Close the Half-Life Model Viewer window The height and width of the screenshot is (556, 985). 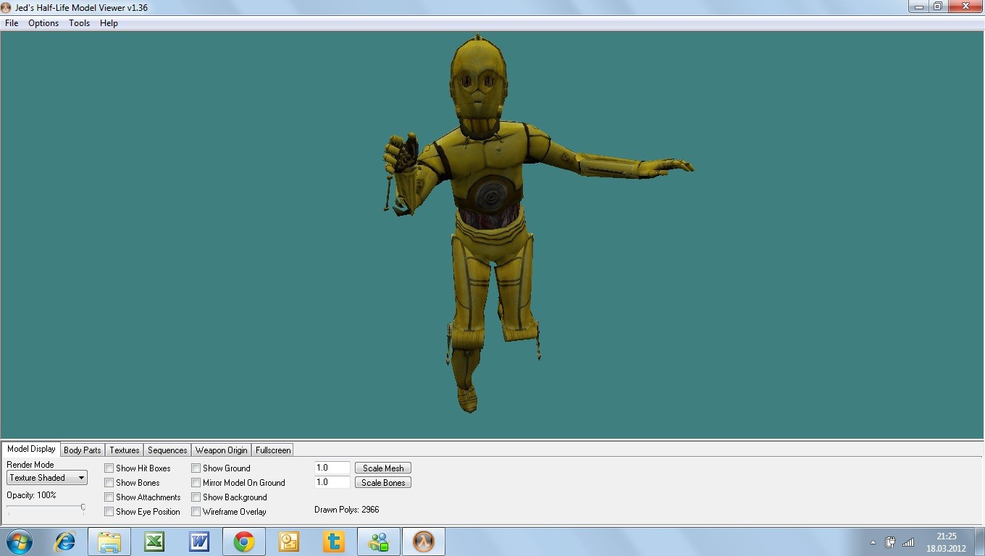point(965,7)
